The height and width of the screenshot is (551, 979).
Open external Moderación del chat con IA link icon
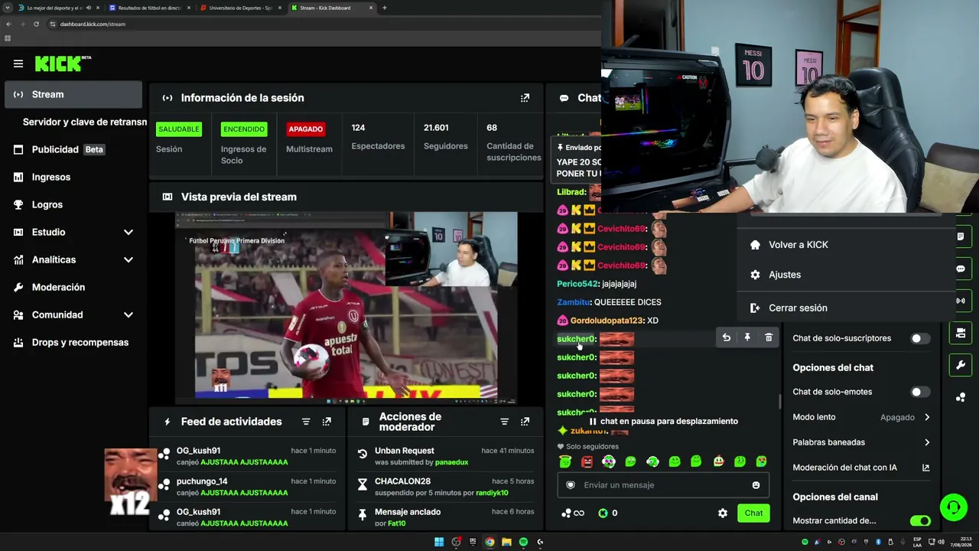tap(925, 468)
